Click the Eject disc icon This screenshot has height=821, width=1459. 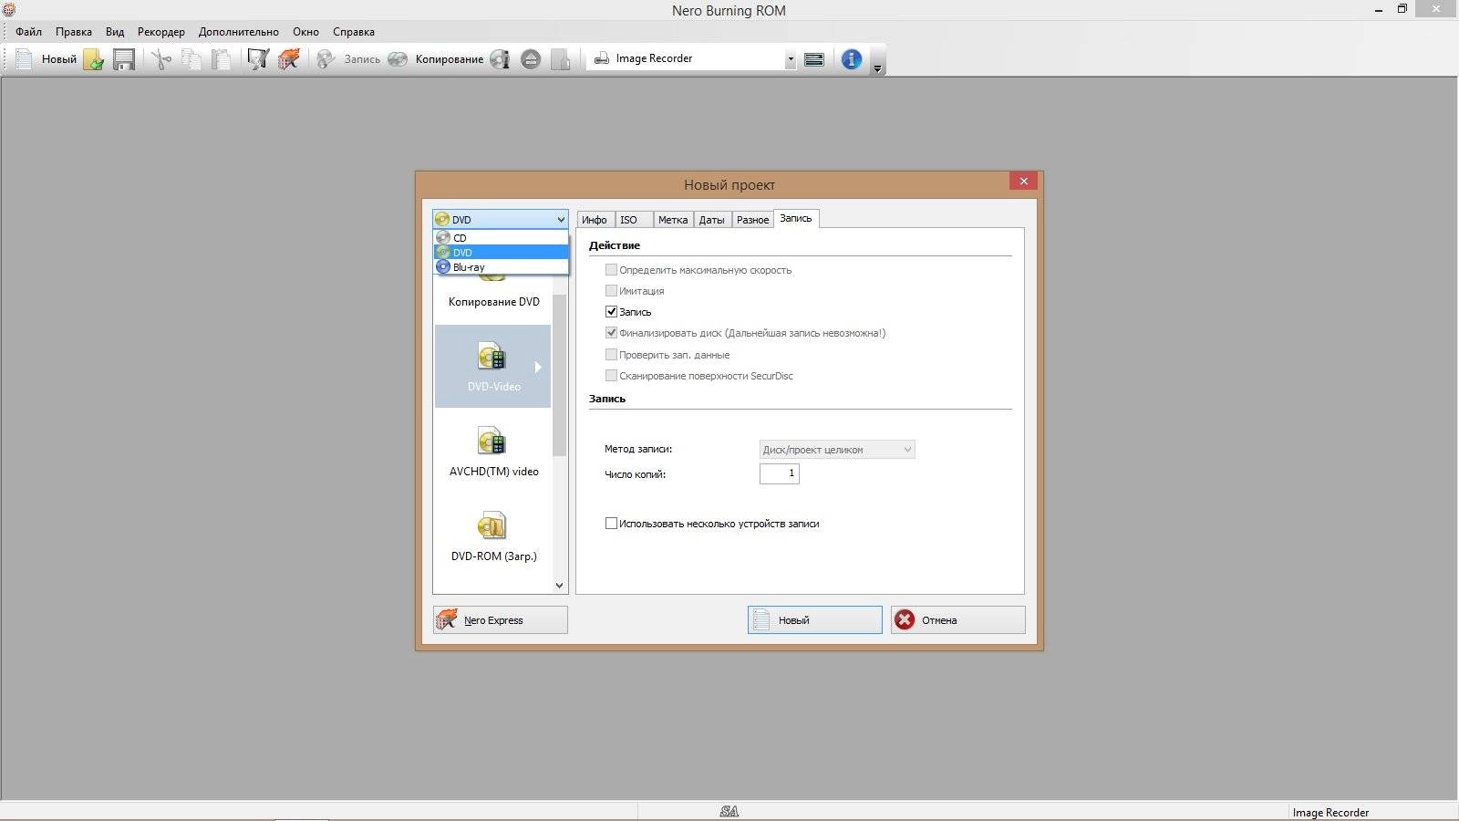point(531,59)
